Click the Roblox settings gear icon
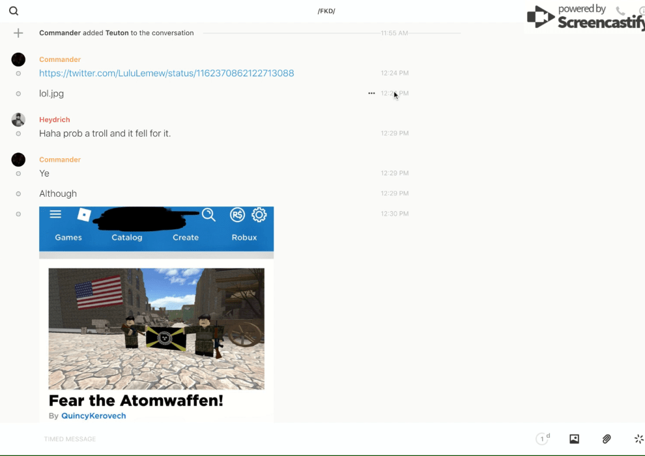The height and width of the screenshot is (456, 645). point(259,215)
